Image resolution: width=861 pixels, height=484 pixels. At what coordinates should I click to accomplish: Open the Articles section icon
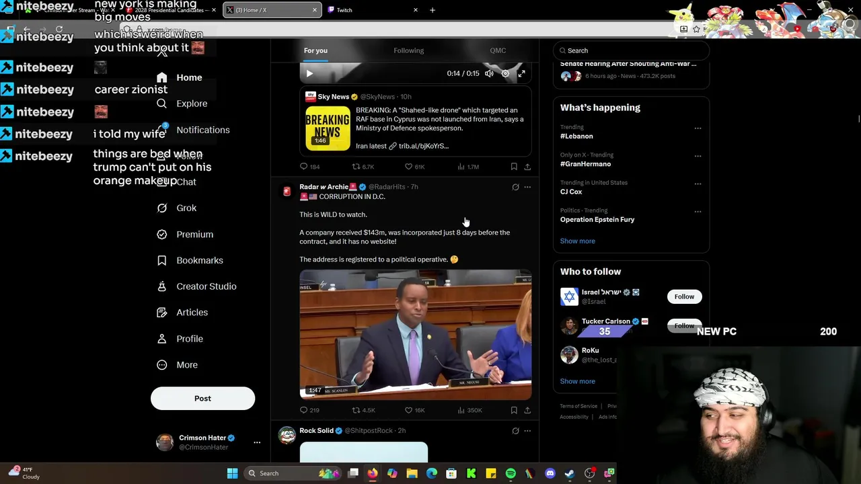(x=161, y=313)
